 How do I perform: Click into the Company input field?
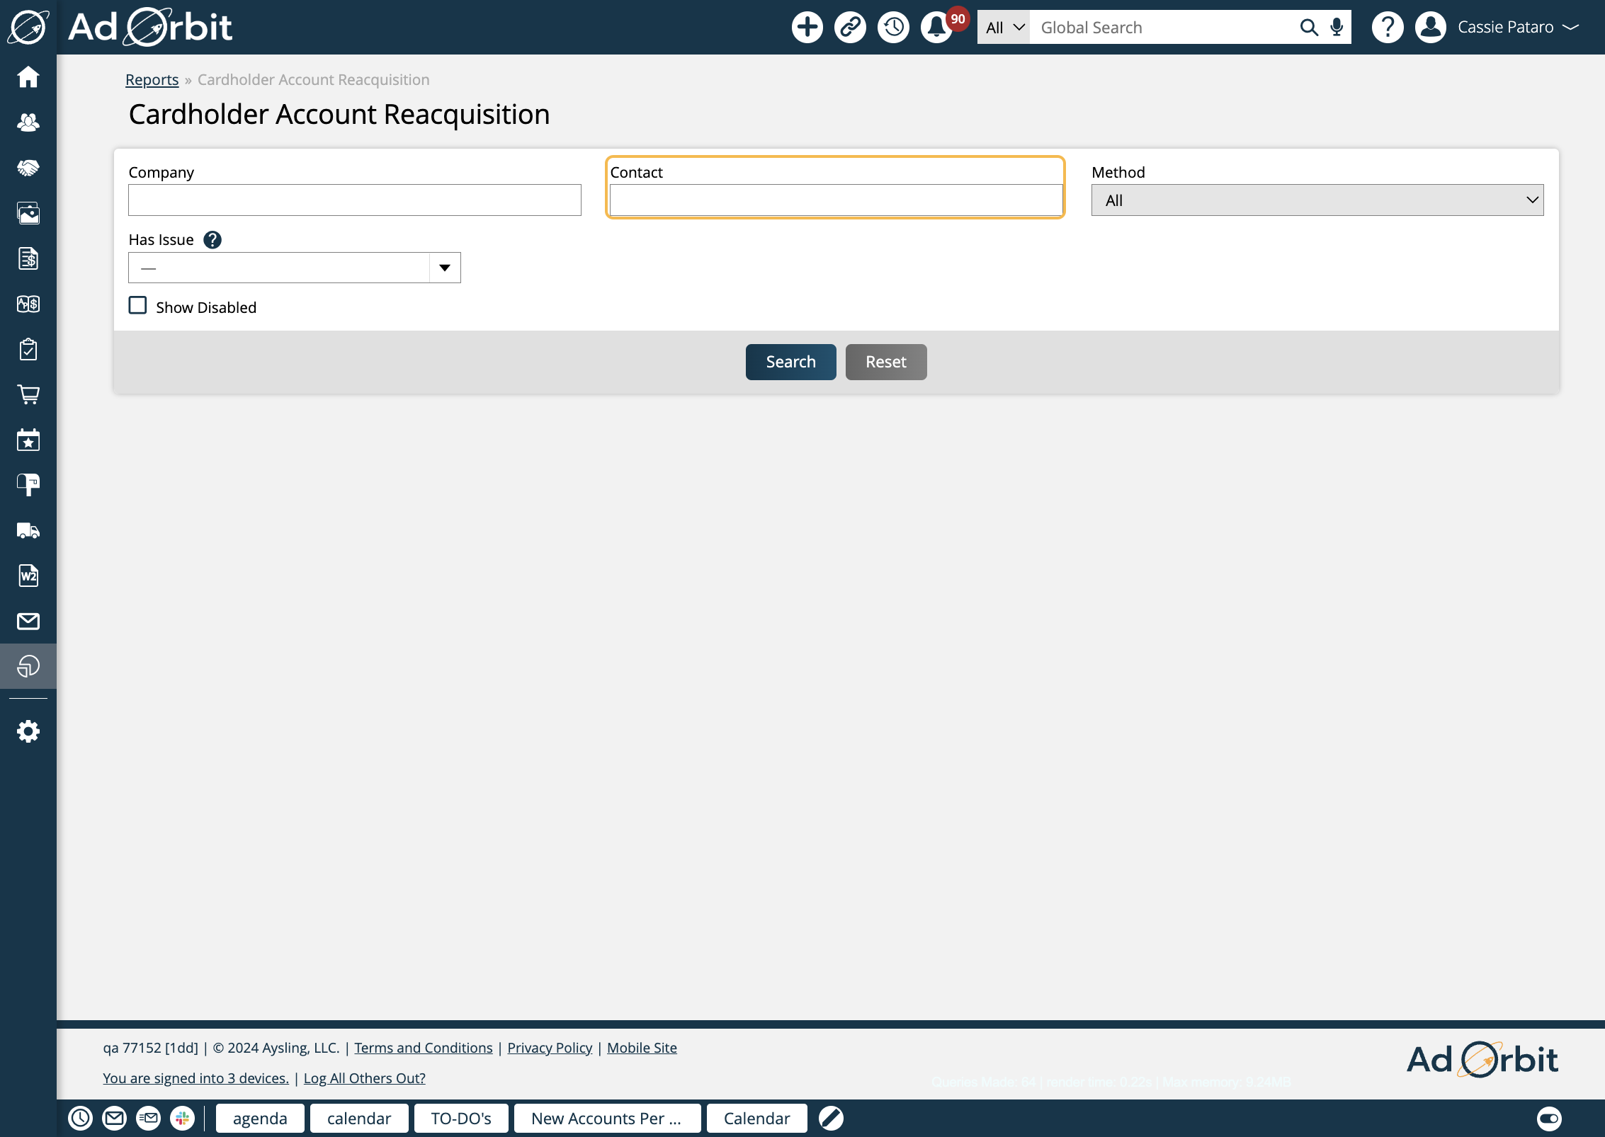point(354,200)
